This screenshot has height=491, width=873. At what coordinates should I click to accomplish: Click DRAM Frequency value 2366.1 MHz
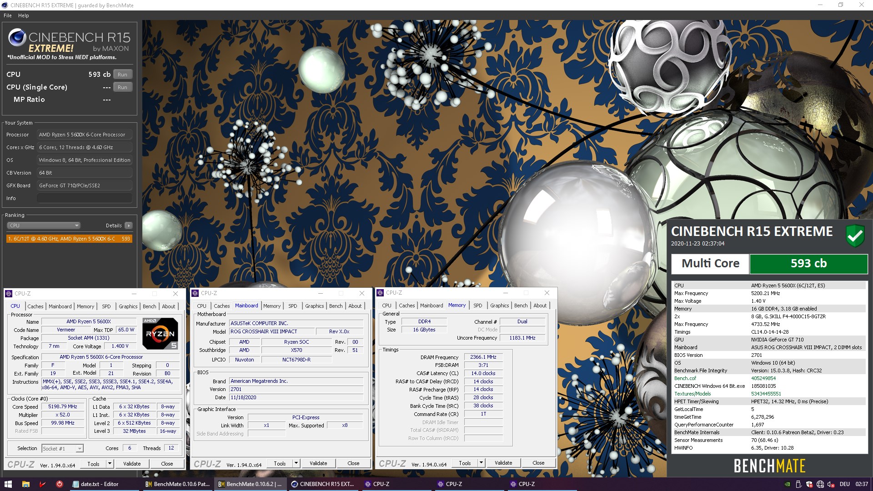pos(483,357)
